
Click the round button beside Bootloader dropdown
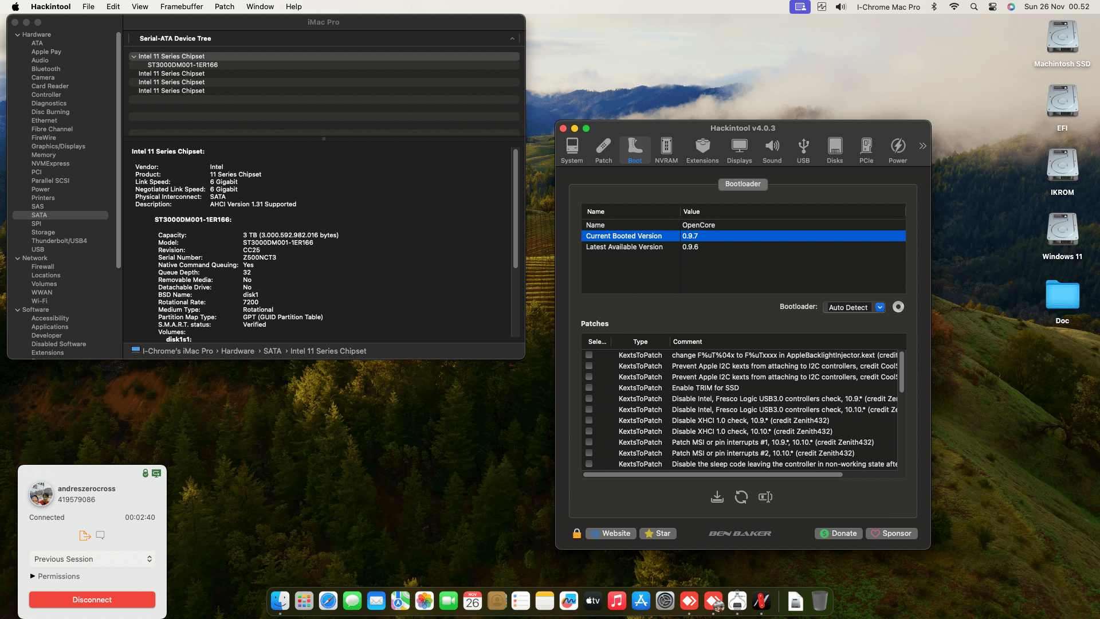click(x=898, y=307)
